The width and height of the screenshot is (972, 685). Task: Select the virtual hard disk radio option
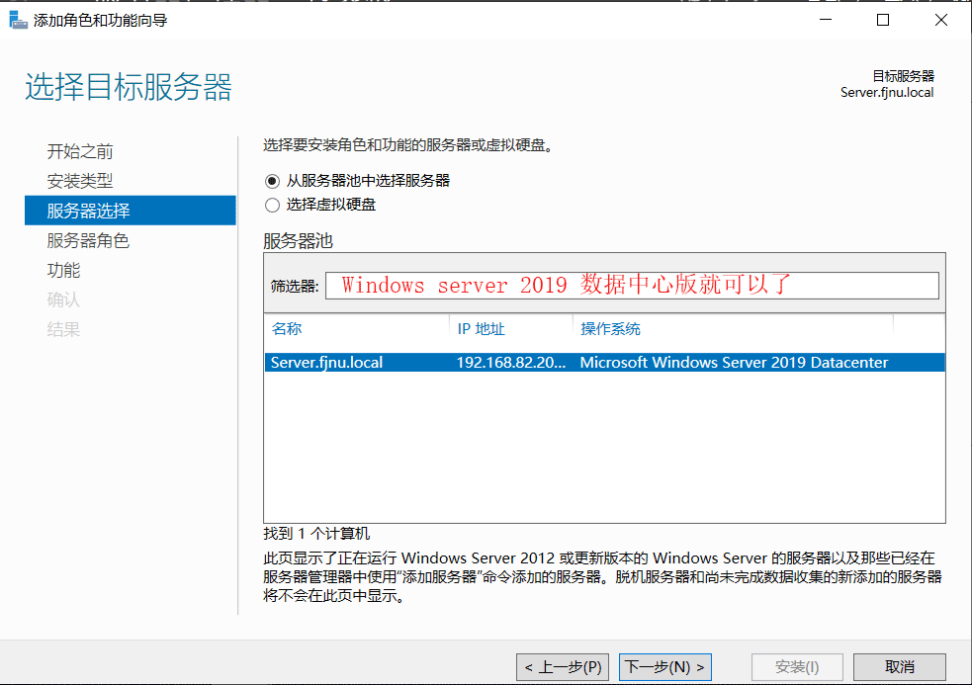coord(273,205)
